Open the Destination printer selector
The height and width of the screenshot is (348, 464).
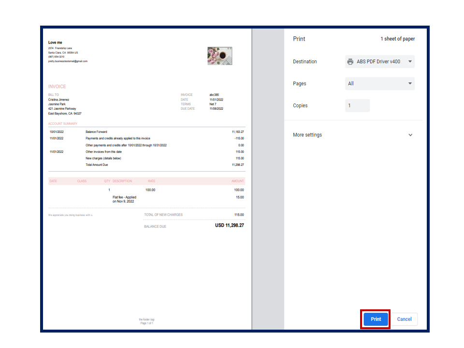click(x=379, y=61)
